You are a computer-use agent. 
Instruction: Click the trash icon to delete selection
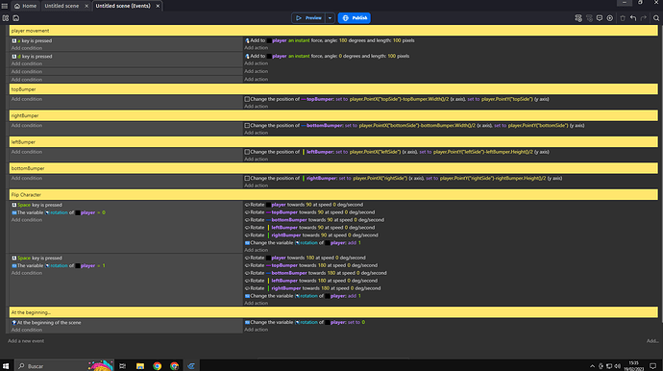(623, 18)
